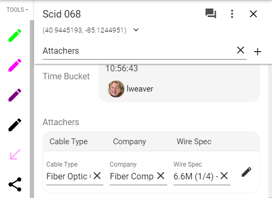Clear the Fiber Company value
272x198 pixels.
(x=161, y=176)
